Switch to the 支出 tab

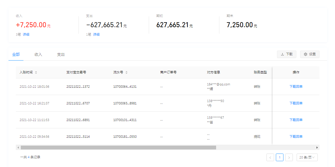click(x=61, y=54)
